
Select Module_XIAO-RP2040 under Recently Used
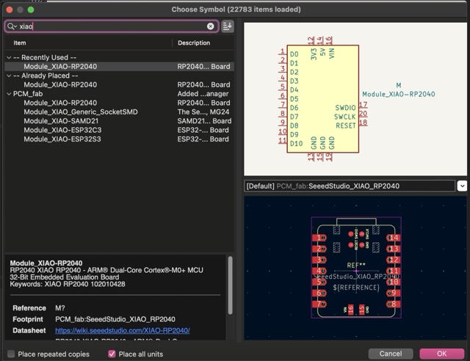point(119,67)
